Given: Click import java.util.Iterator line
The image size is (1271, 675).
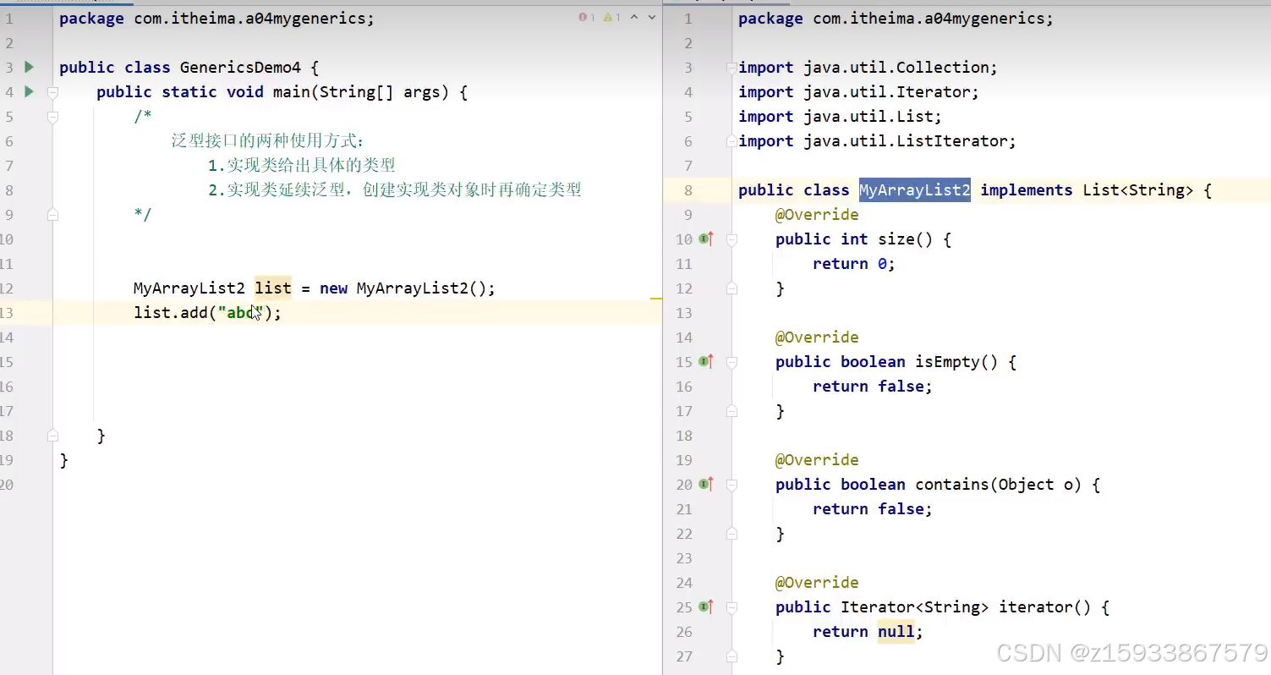Looking at the screenshot, I should tap(858, 92).
